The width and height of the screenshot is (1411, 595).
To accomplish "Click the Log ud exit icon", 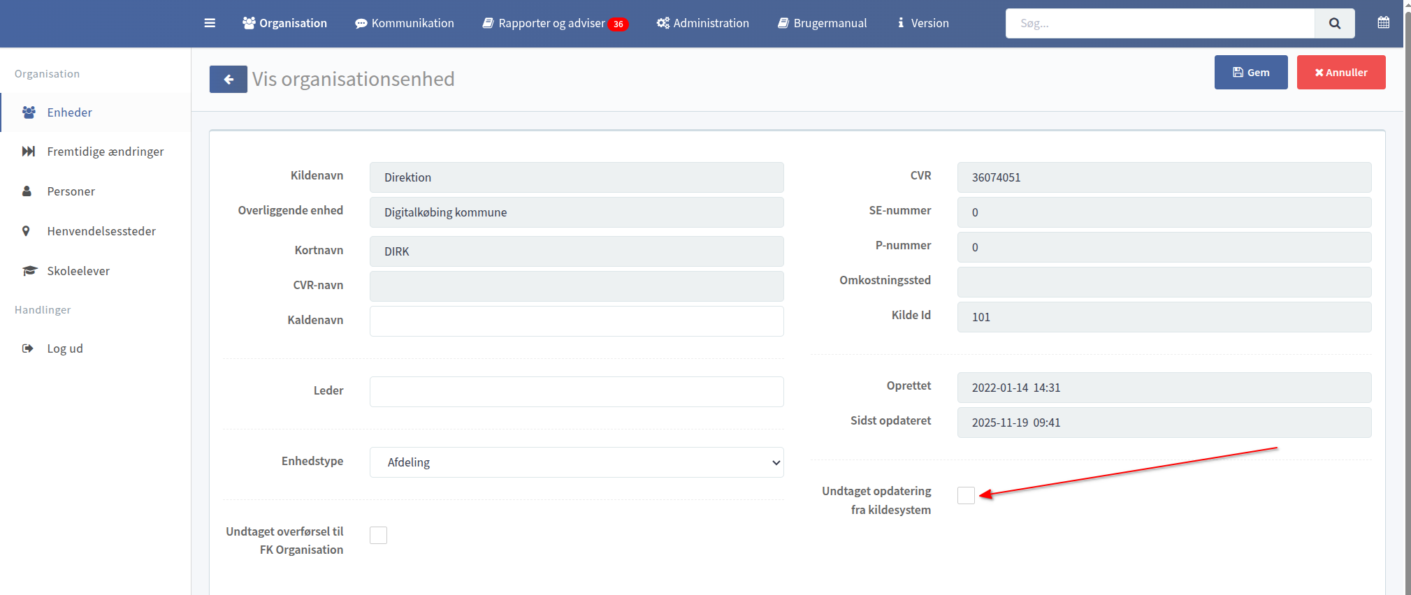I will click(x=28, y=348).
